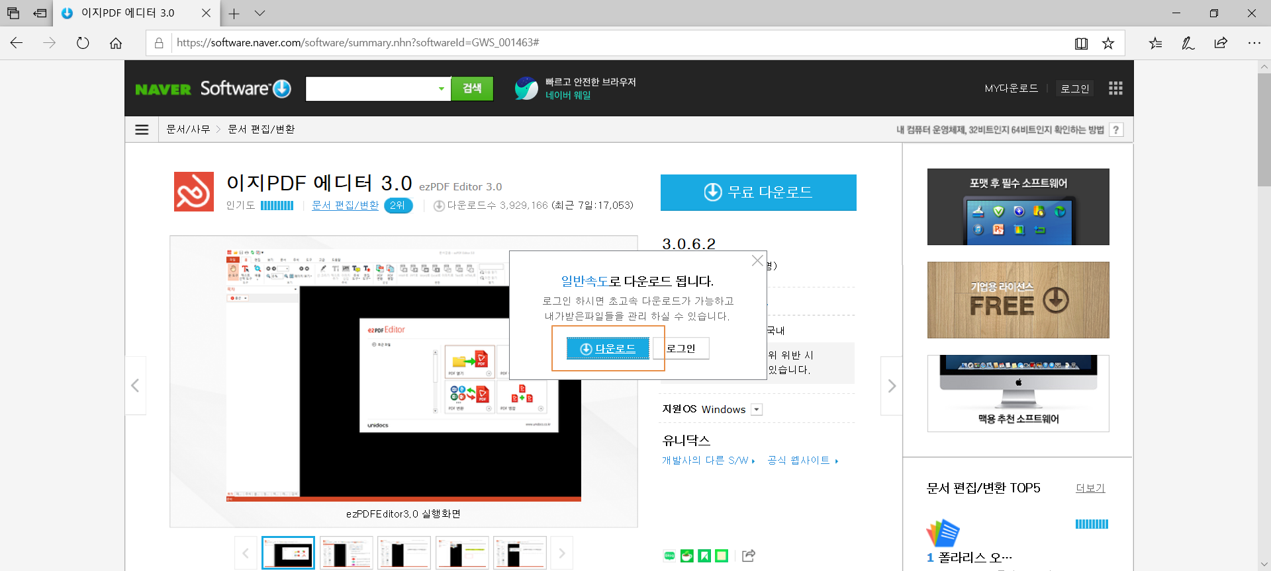Open the 네이버 웨일 browser promo
The width and height of the screenshot is (1271, 571).
pos(575,89)
